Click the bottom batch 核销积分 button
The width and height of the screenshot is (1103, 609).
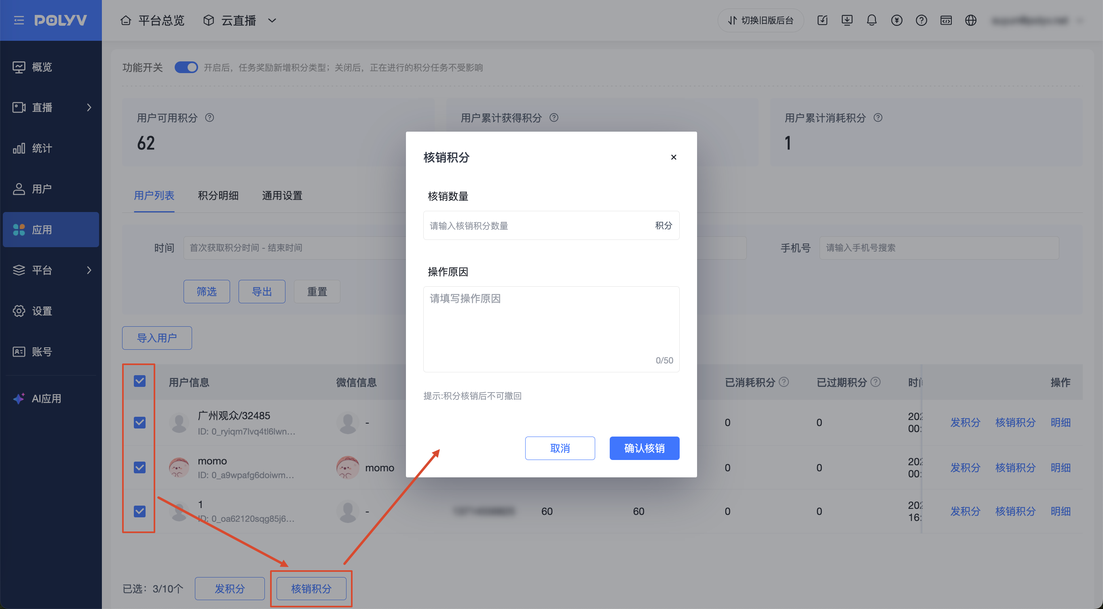(x=311, y=589)
